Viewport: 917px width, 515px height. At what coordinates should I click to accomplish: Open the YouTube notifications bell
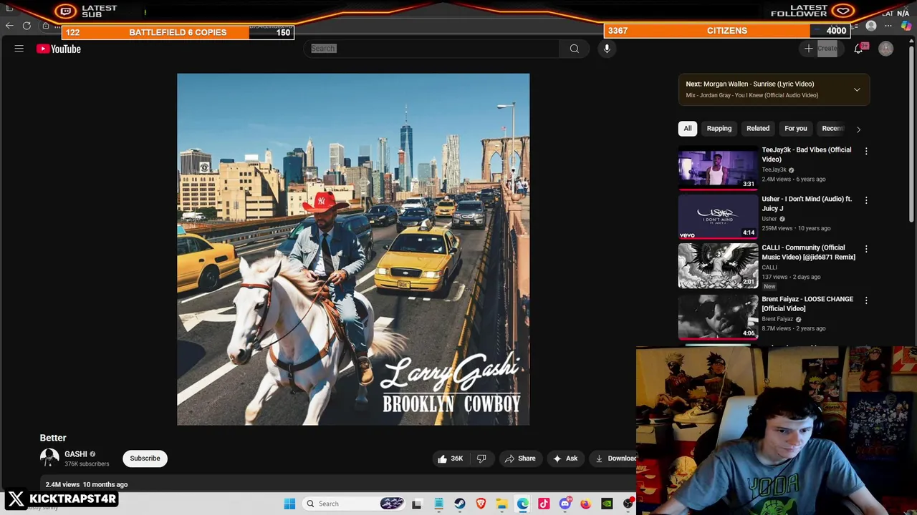[858, 49]
